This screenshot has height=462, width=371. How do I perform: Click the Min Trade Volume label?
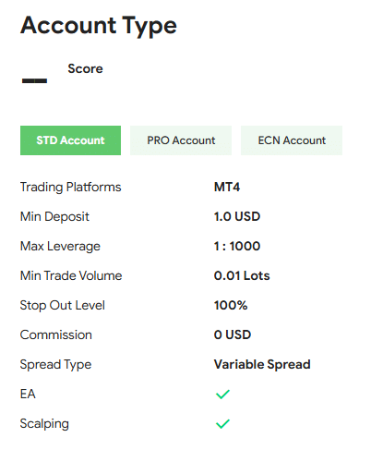[71, 275]
